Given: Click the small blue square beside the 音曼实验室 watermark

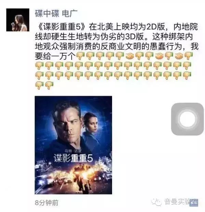Looking at the screenshot, I should (x=194, y=203).
